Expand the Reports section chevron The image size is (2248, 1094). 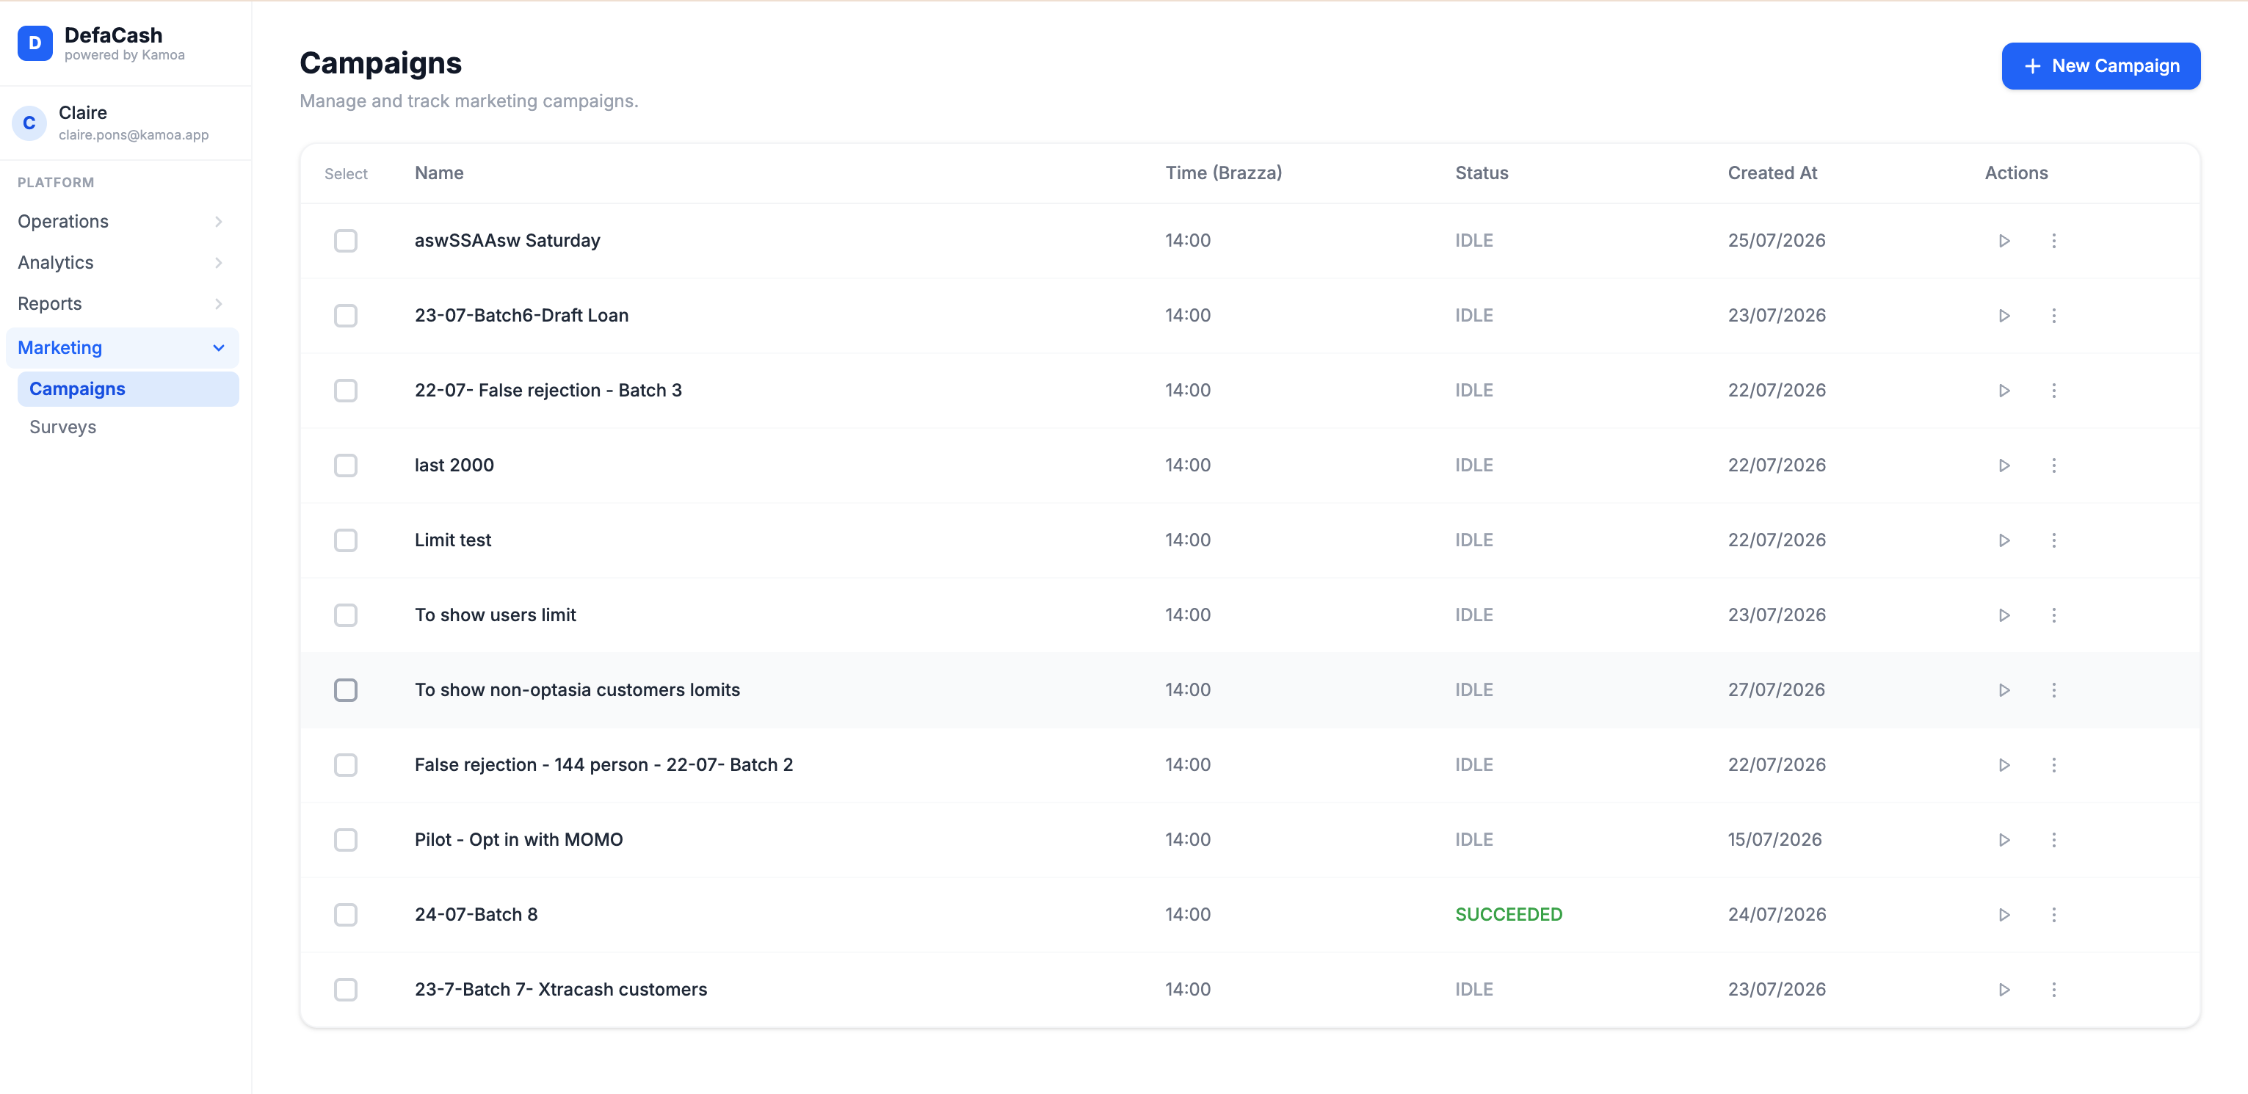pos(218,303)
